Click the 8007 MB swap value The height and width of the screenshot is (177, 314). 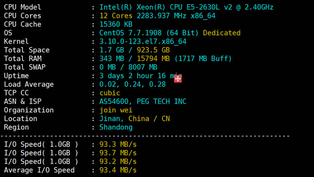point(143,67)
